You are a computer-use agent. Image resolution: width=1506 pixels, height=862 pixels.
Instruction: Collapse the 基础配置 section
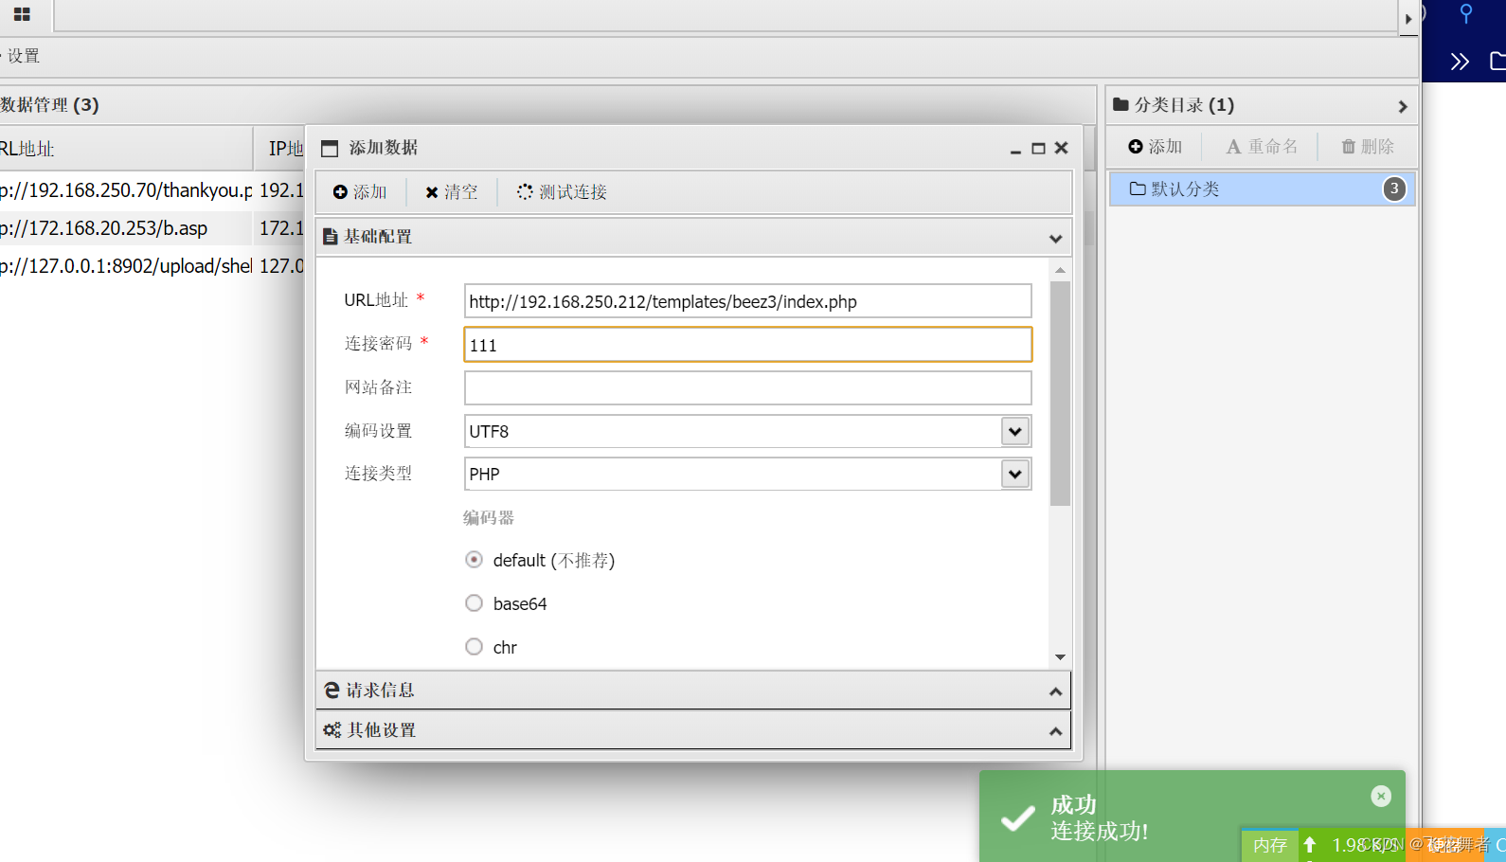pos(1055,238)
